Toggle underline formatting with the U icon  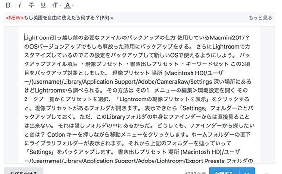[43, 5]
